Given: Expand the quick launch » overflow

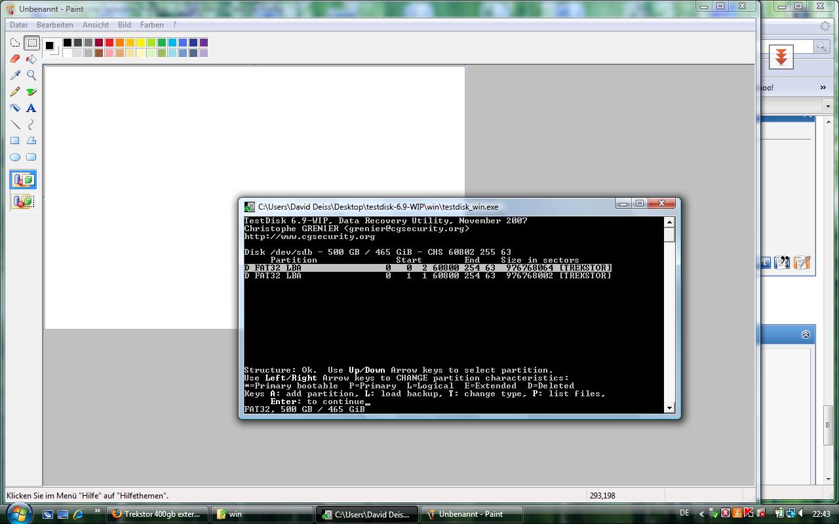Looking at the screenshot, I should point(98,511).
